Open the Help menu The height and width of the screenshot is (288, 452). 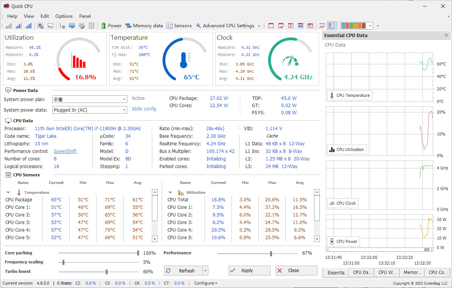(x=12, y=16)
